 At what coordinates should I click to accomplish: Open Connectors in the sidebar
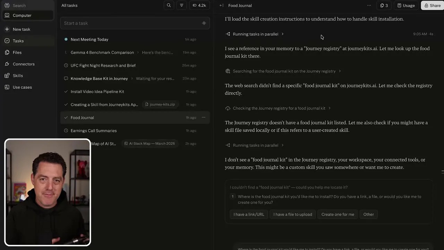pyautogui.click(x=28, y=64)
